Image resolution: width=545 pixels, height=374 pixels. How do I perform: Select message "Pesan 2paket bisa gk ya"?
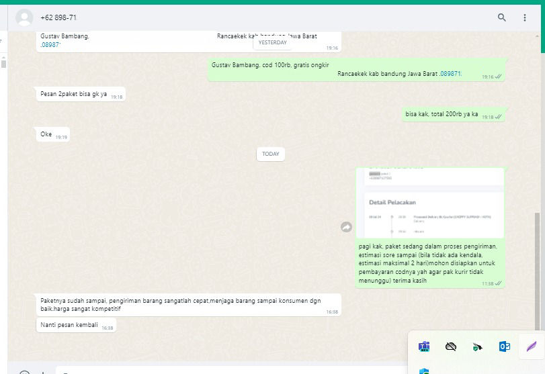[81, 94]
